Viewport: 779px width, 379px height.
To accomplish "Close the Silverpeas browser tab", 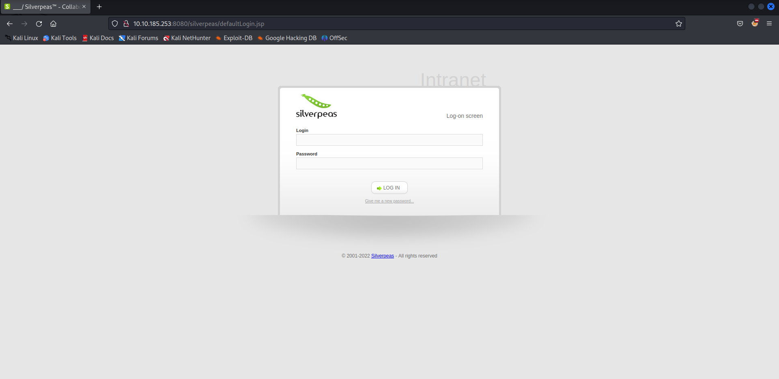I will coord(84,7).
